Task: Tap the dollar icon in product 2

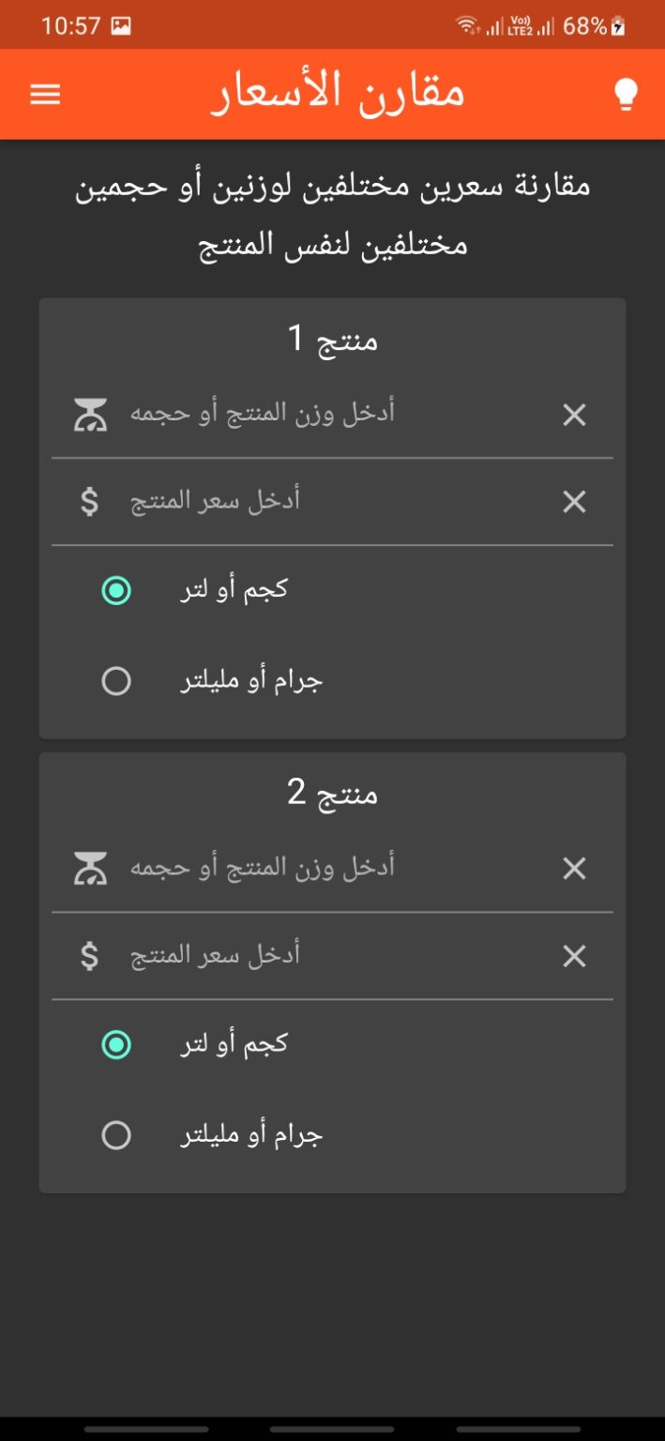Action: (89, 956)
